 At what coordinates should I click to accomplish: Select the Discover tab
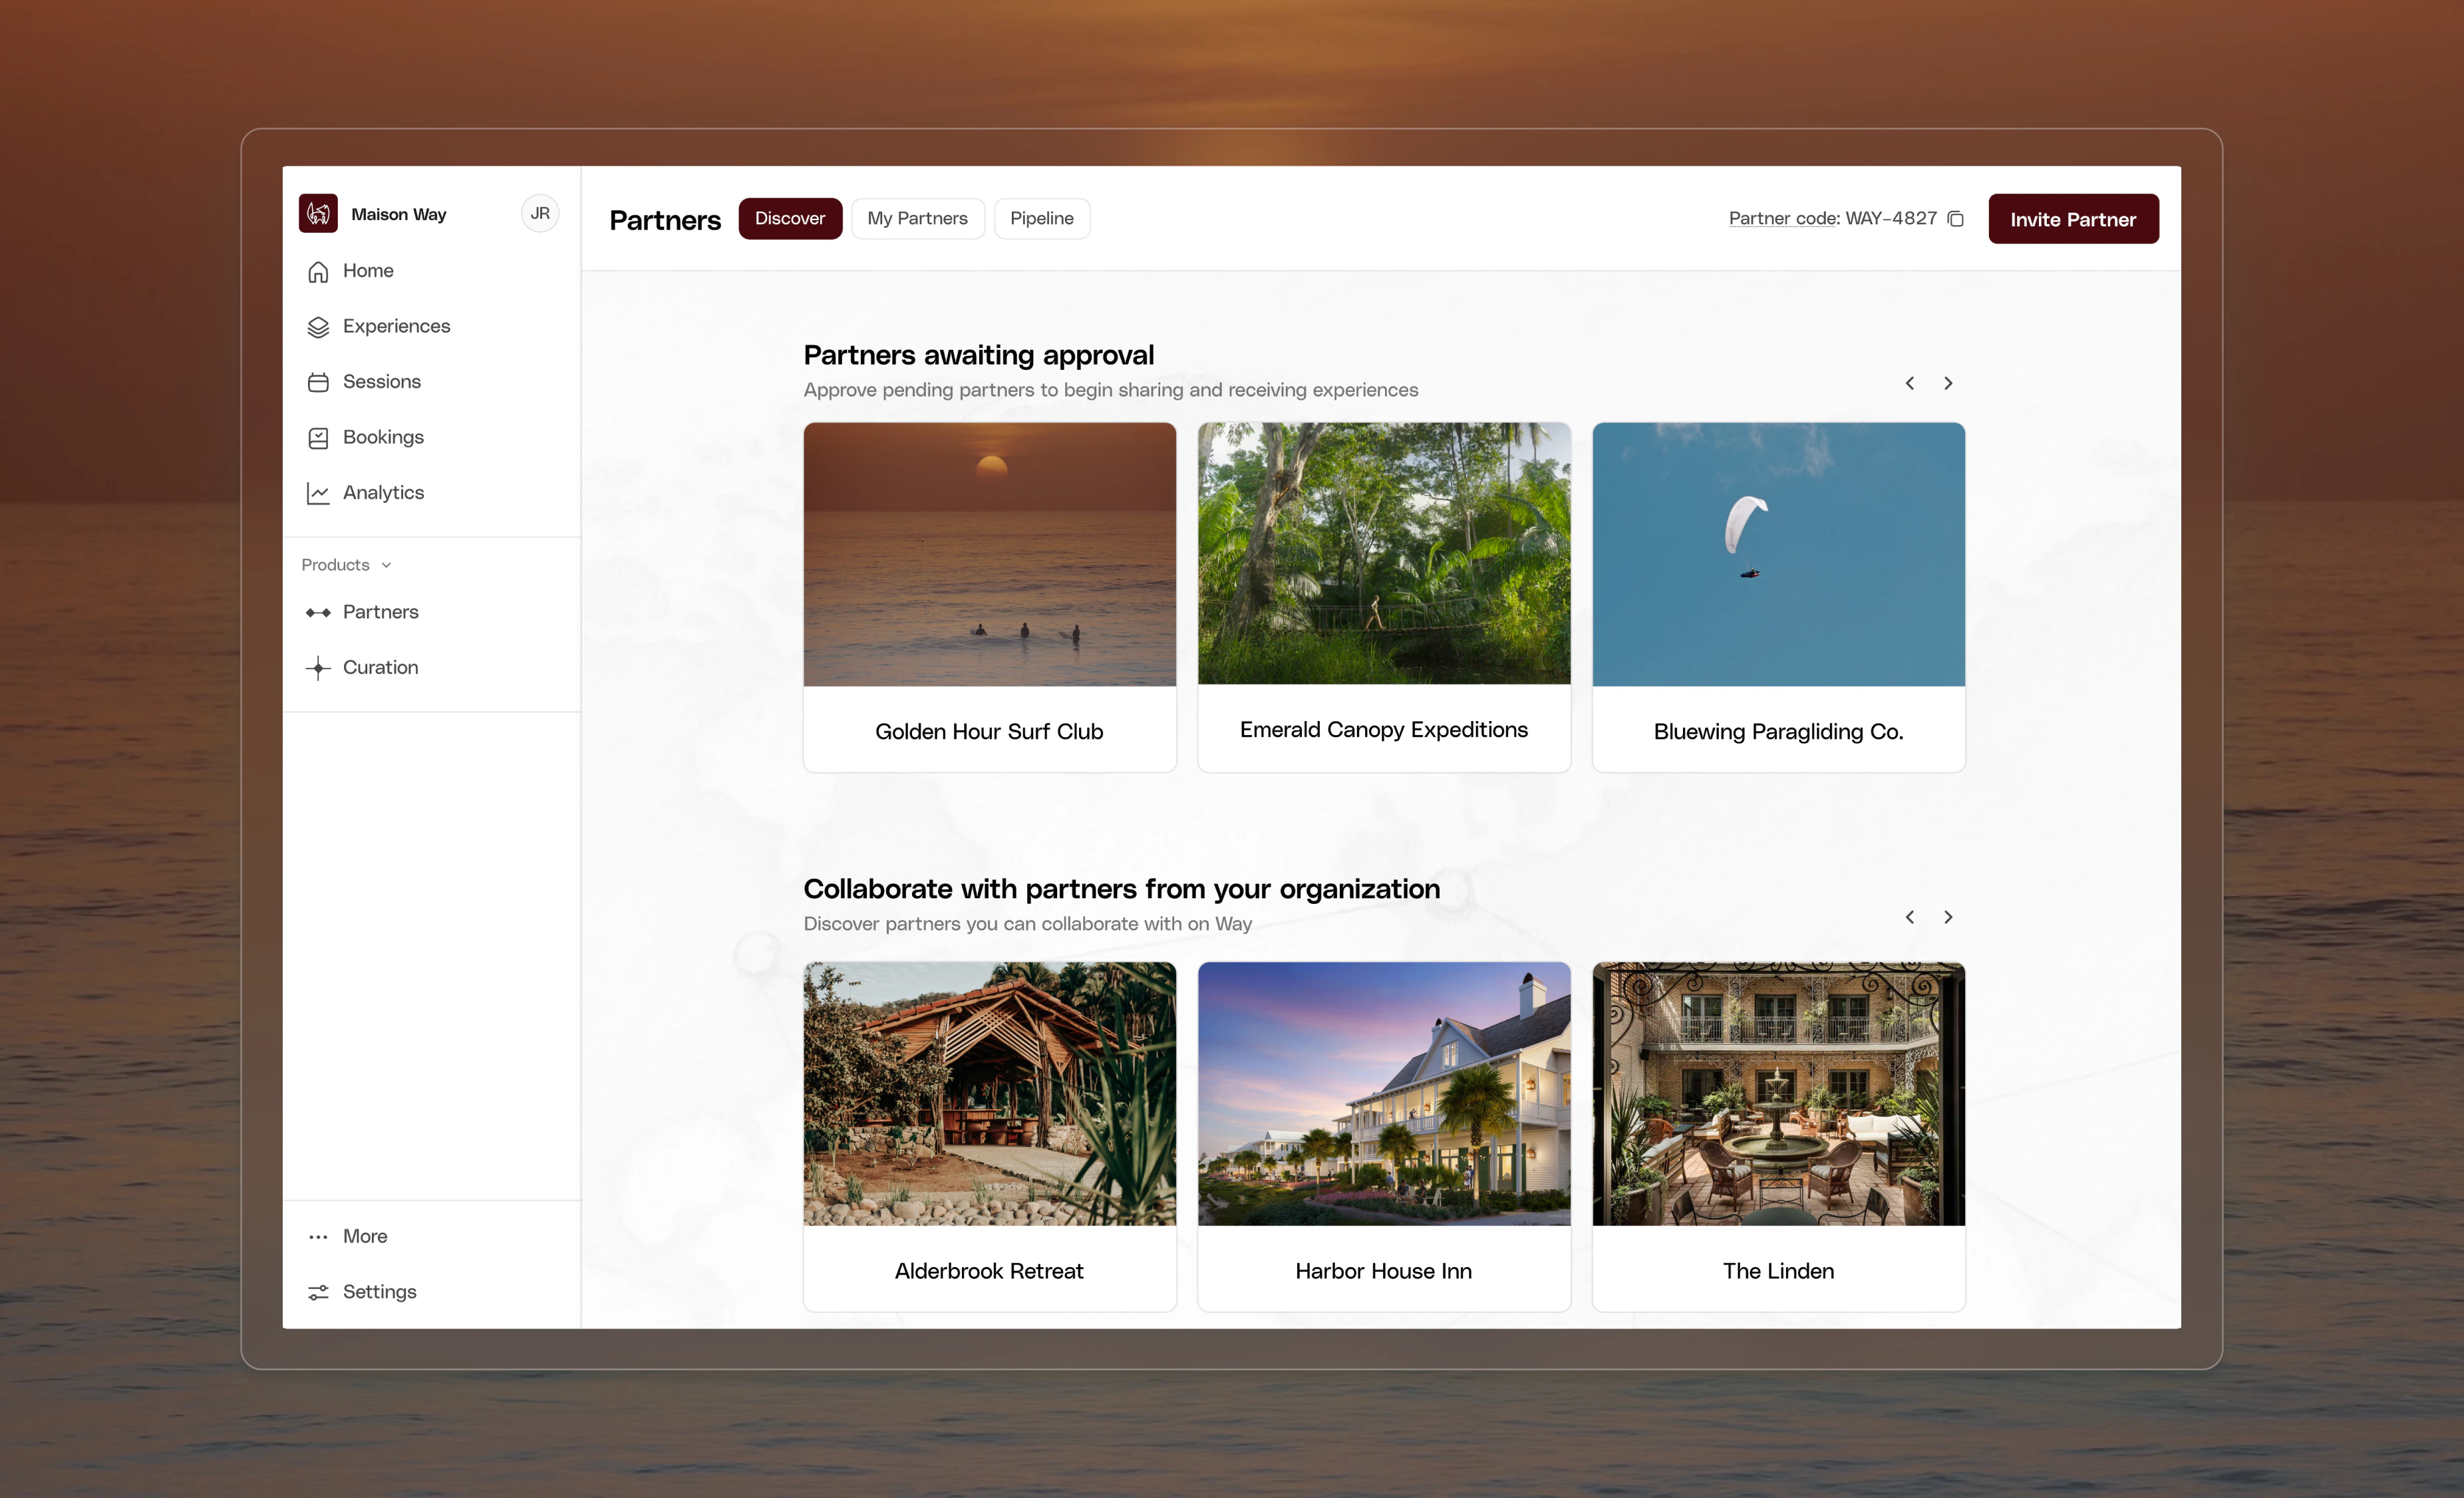[789, 218]
